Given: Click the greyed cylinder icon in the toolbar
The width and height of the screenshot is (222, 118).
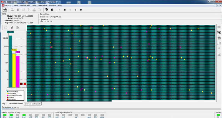Looking at the screenshot, I should 18,10.
